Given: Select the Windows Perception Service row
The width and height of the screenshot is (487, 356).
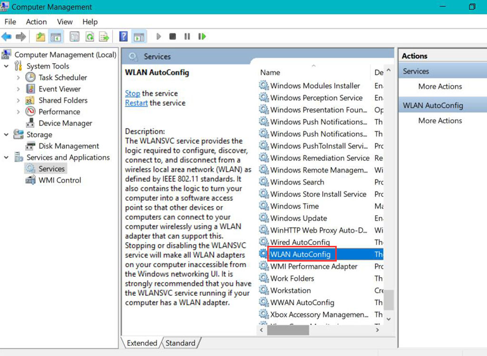Looking at the screenshot, I should click(321, 98).
